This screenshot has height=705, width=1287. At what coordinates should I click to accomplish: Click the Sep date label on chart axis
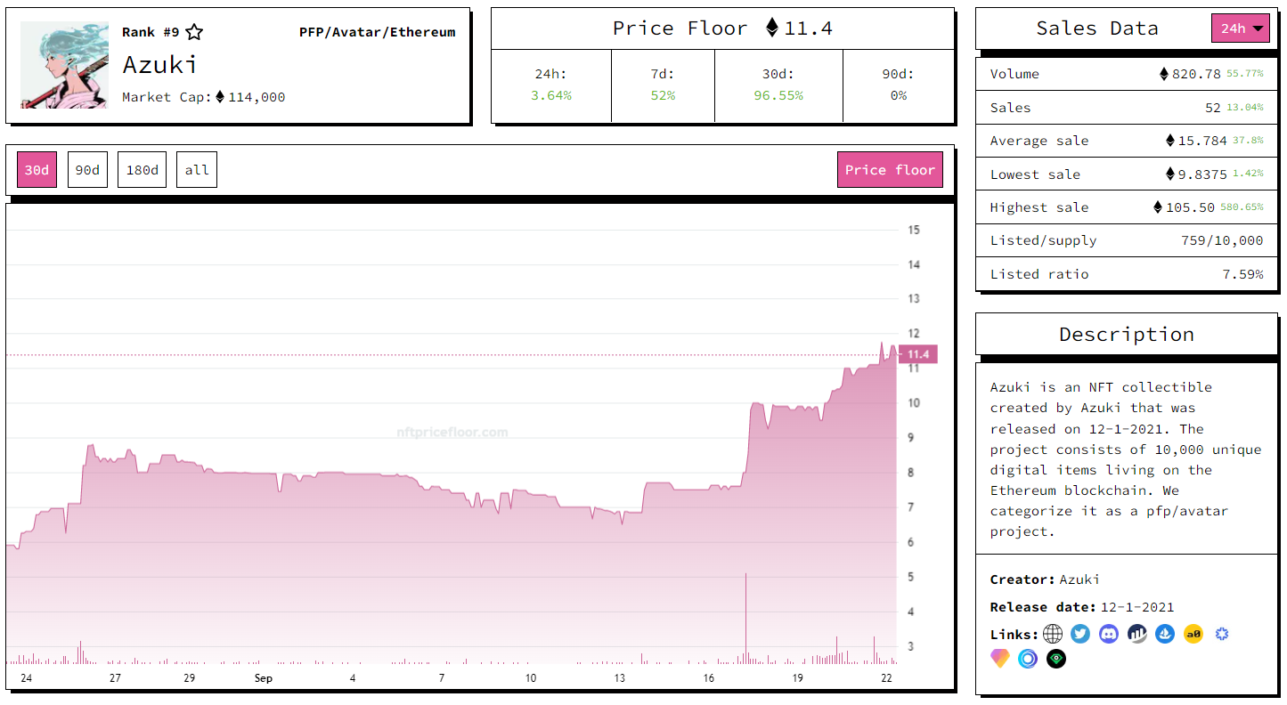tap(263, 678)
